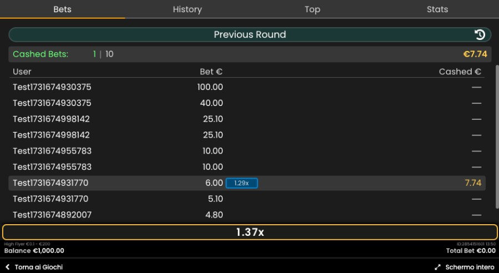The image size is (499, 273).
Task: Open the Stats tab
Action: [x=437, y=9]
